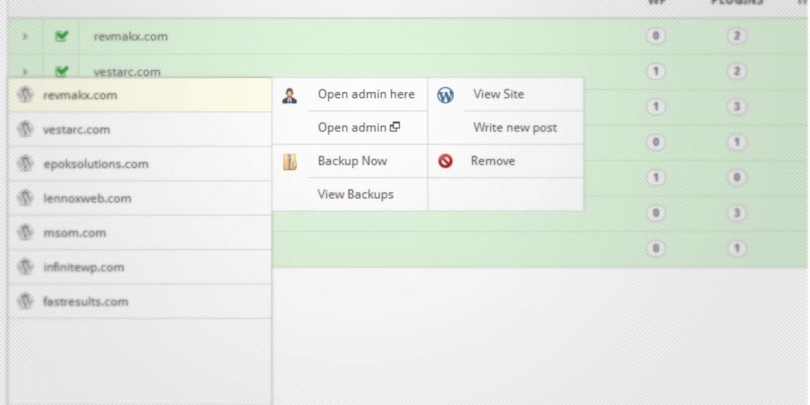
Task: Click WP update count in revmakx.com table row
Action: tap(656, 35)
